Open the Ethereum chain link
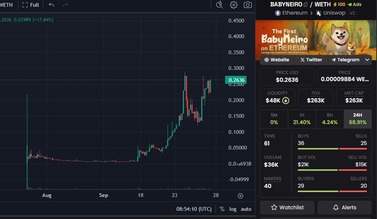Screen dimensions: 377x219 tap(291, 13)
